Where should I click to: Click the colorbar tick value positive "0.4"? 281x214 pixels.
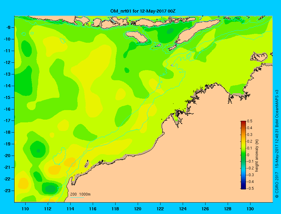[250, 128]
